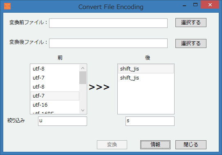Focus the 変換前ファイル path field
The height and width of the screenshot is (155, 222).
click(108, 23)
